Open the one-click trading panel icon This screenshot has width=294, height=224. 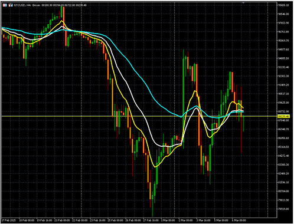click(5, 5)
